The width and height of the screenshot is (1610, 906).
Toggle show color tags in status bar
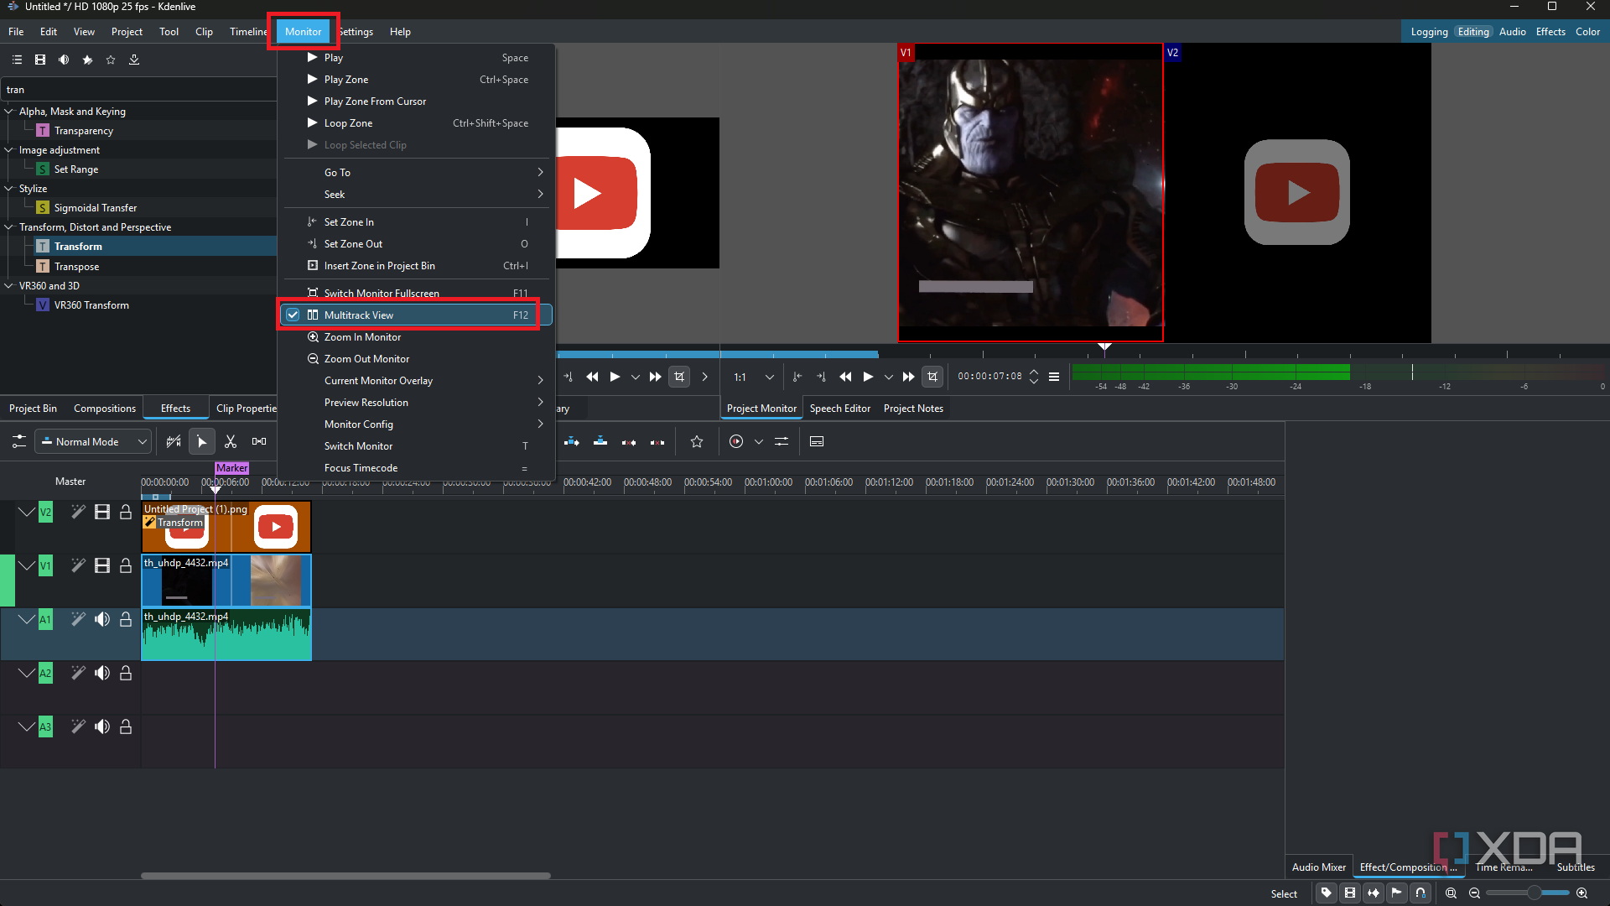pyautogui.click(x=1327, y=893)
